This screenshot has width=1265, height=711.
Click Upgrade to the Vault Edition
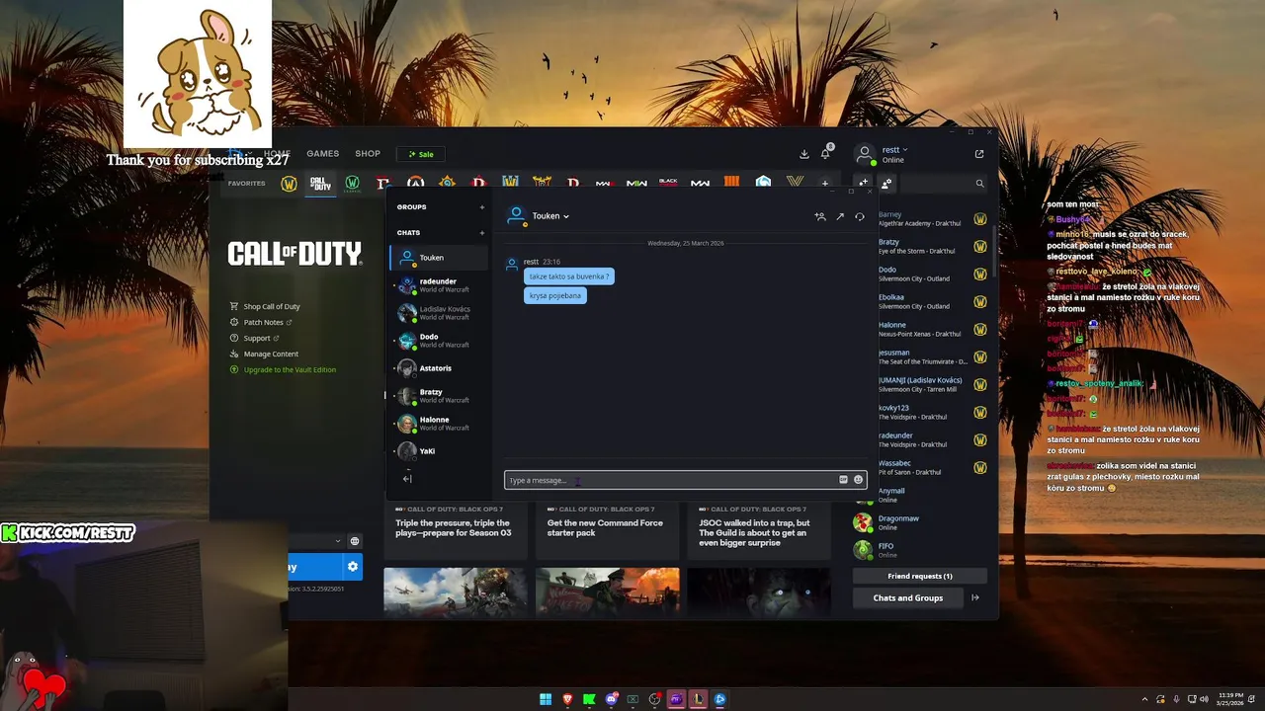289,369
